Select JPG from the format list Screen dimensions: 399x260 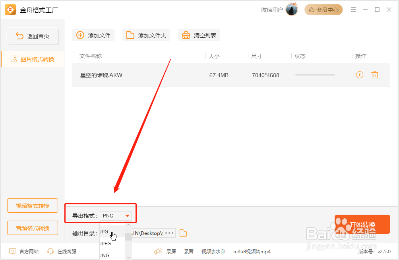(x=104, y=231)
